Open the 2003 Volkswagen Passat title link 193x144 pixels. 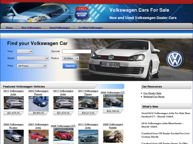click(x=38, y=93)
